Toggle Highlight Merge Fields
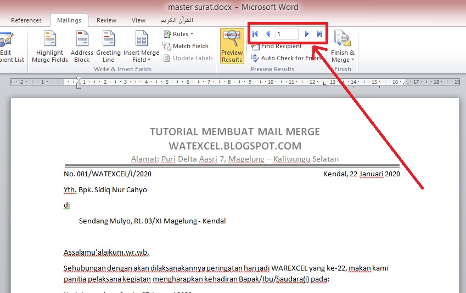The image size is (466, 293). pos(50,47)
